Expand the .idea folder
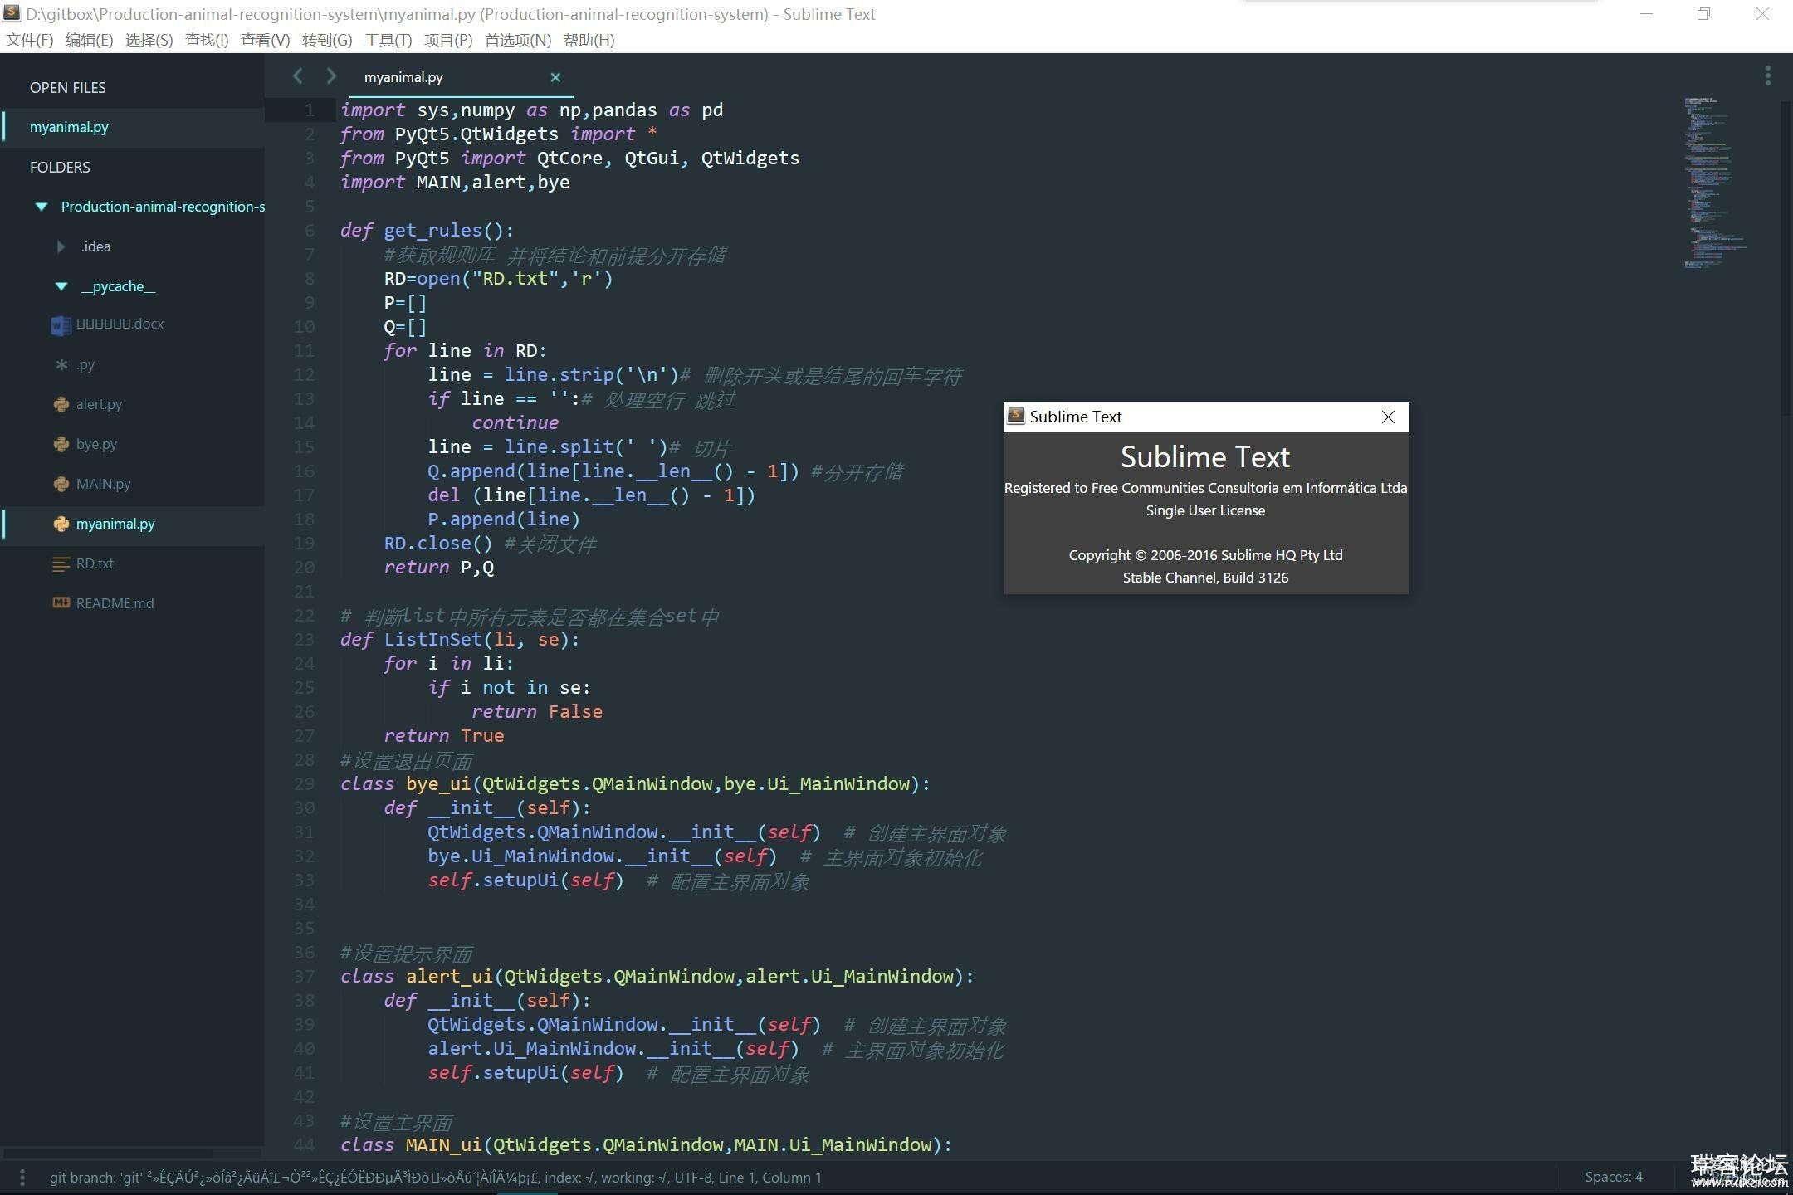This screenshot has width=1793, height=1195. click(61, 246)
